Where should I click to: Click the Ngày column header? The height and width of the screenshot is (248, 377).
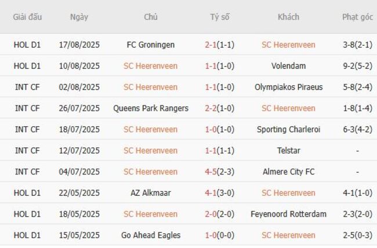[79, 17]
